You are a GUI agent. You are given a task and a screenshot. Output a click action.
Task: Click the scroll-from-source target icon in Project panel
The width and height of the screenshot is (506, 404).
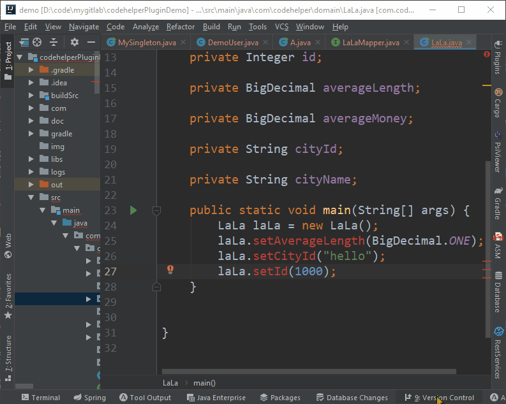pyautogui.click(x=37, y=42)
